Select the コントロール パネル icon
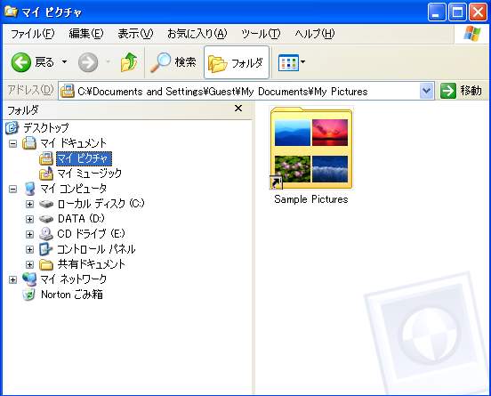This screenshot has width=491, height=396. (x=45, y=249)
